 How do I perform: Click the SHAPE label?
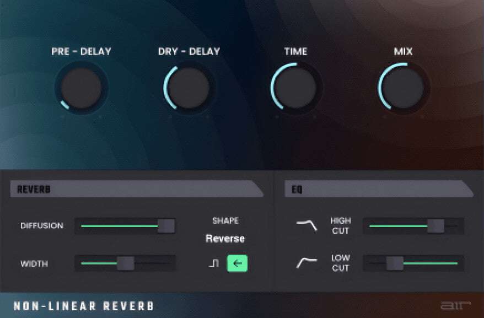tap(225, 220)
